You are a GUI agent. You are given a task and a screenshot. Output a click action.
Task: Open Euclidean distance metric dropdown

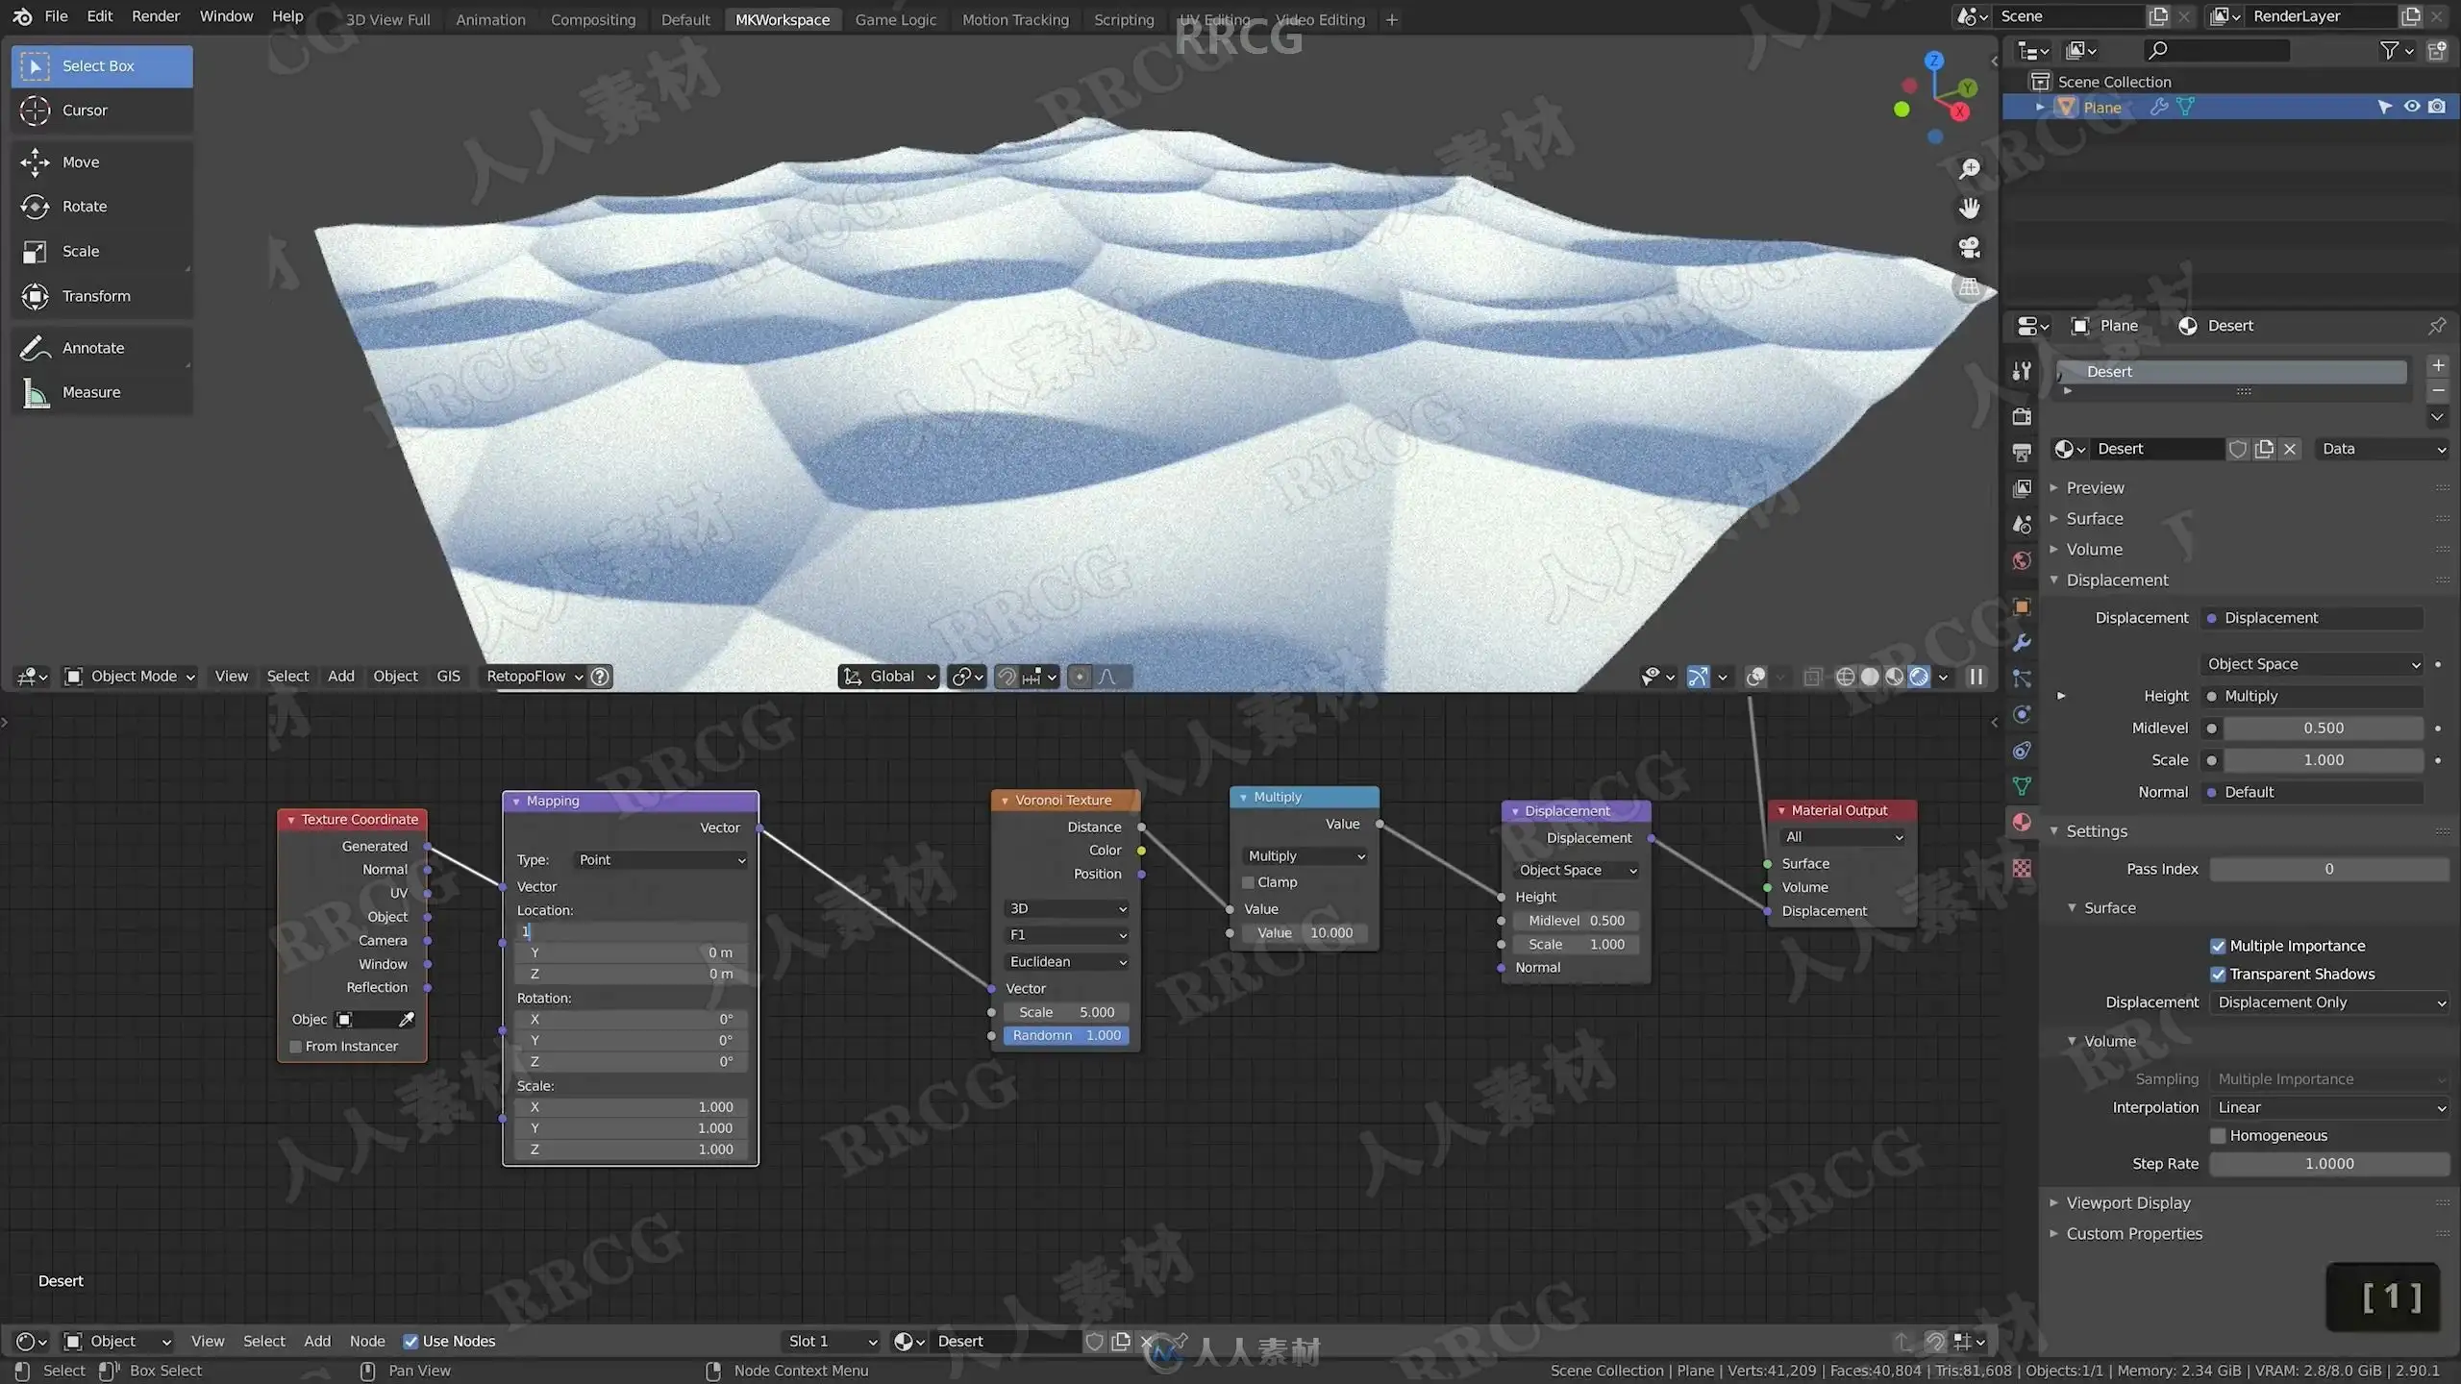[1066, 961]
